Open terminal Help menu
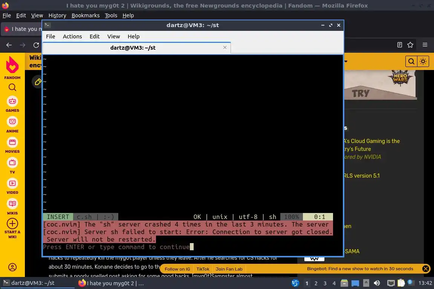The width and height of the screenshot is (434, 289). click(133, 37)
